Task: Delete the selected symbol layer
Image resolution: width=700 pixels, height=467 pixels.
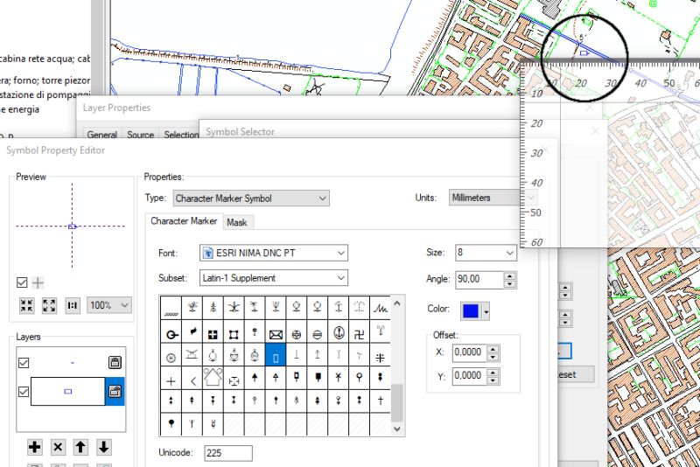Action: coord(58,447)
